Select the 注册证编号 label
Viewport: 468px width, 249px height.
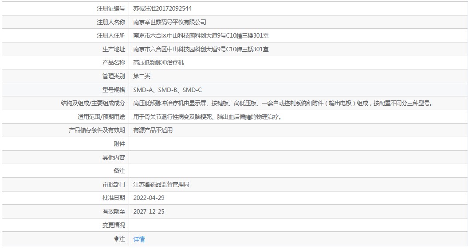pyautogui.click(x=111, y=9)
